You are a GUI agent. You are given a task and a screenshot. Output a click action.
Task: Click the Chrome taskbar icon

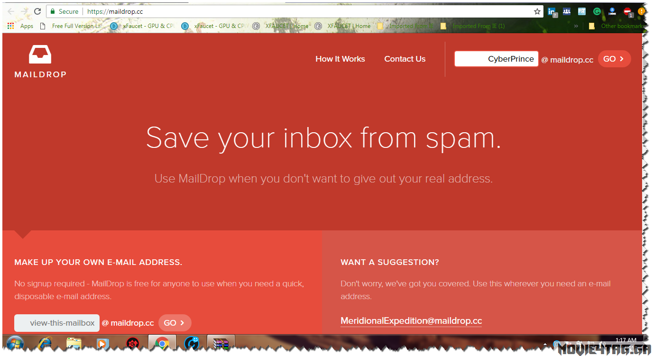point(162,343)
